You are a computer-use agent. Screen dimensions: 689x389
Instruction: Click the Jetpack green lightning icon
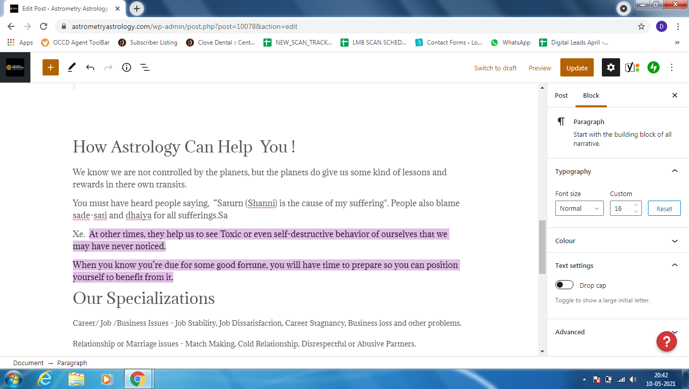click(x=653, y=67)
